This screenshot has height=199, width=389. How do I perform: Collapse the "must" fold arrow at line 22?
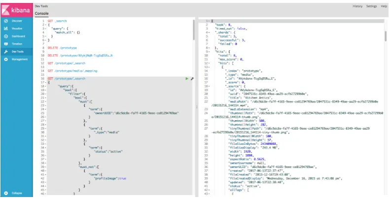click(x=46, y=102)
